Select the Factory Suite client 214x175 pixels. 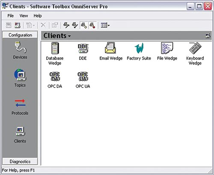(139, 52)
